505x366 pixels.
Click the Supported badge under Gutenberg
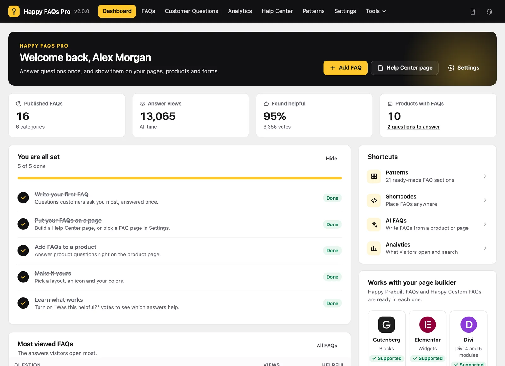[x=387, y=358]
